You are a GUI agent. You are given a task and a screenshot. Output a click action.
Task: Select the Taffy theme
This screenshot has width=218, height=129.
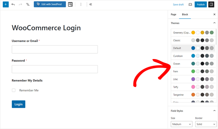click(193, 87)
